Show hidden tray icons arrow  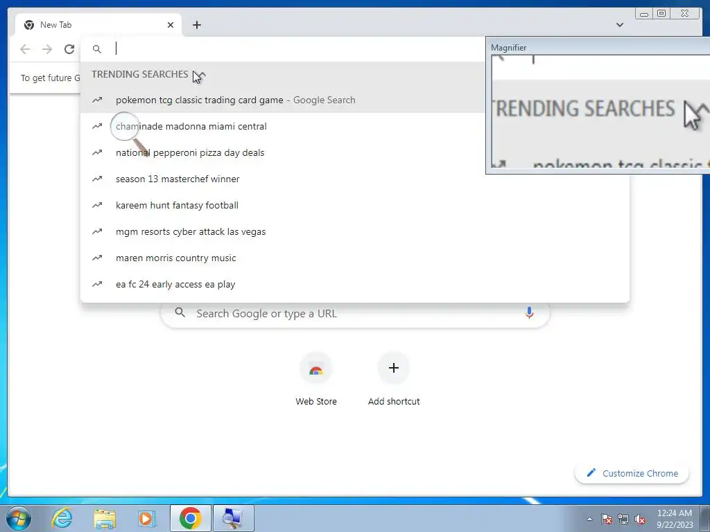click(x=589, y=519)
